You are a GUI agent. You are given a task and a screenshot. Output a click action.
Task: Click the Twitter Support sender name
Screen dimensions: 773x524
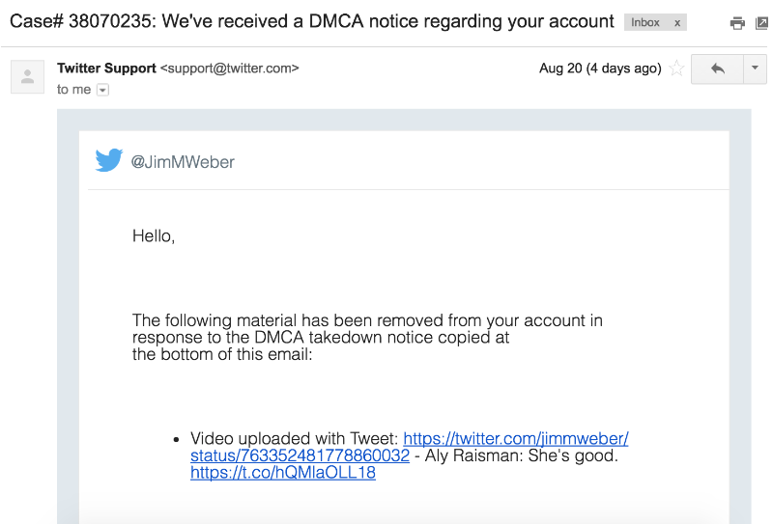tap(106, 69)
